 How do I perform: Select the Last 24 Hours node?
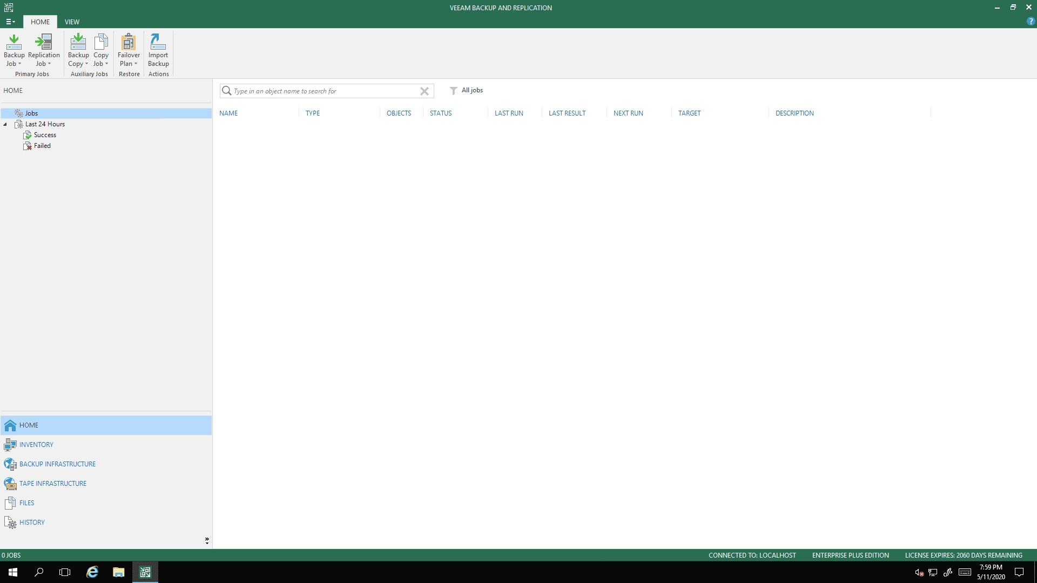coord(45,124)
